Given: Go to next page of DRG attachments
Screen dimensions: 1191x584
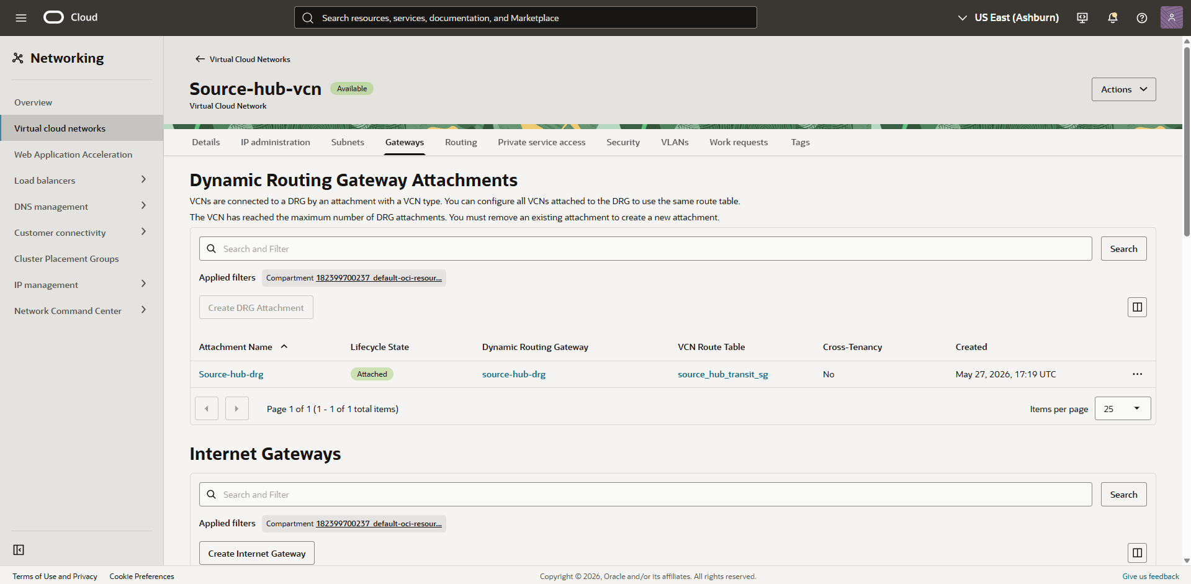Looking at the screenshot, I should (236, 408).
